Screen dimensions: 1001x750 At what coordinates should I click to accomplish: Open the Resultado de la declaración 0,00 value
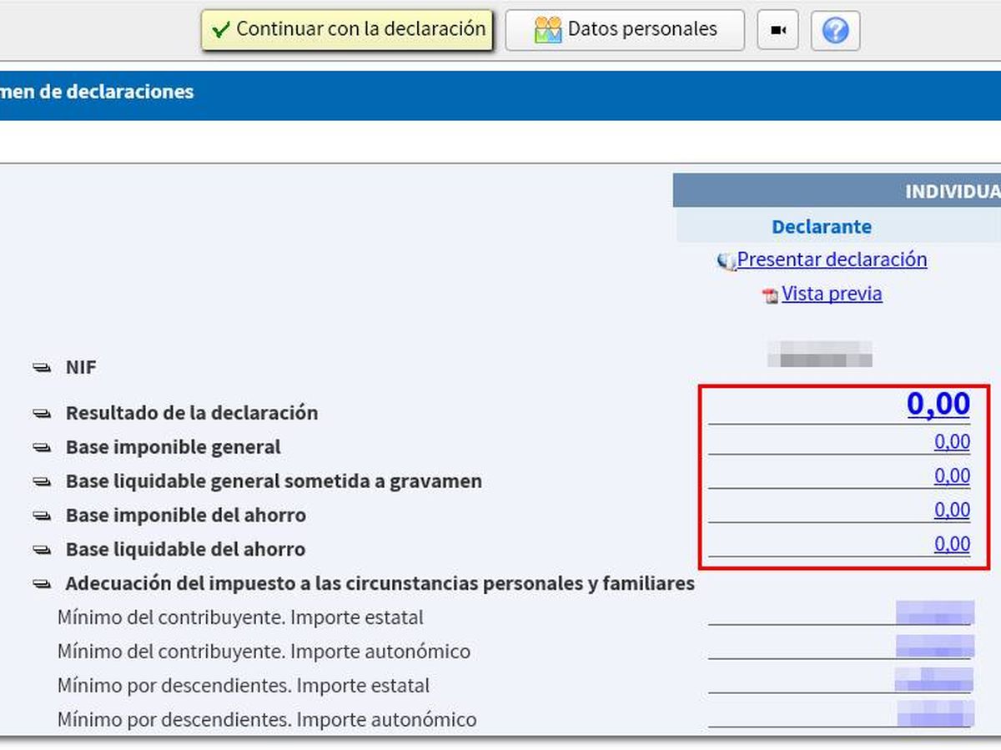(x=938, y=404)
